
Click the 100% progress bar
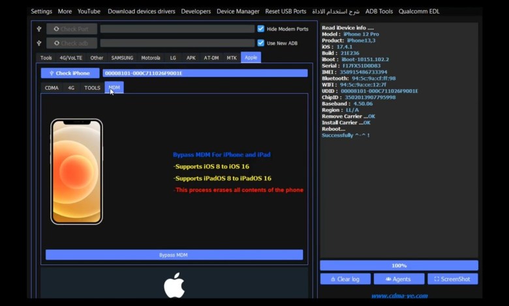point(399,266)
